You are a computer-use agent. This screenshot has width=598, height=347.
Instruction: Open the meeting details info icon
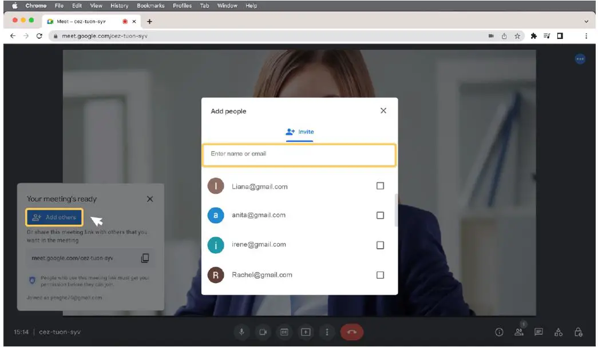[x=499, y=332]
